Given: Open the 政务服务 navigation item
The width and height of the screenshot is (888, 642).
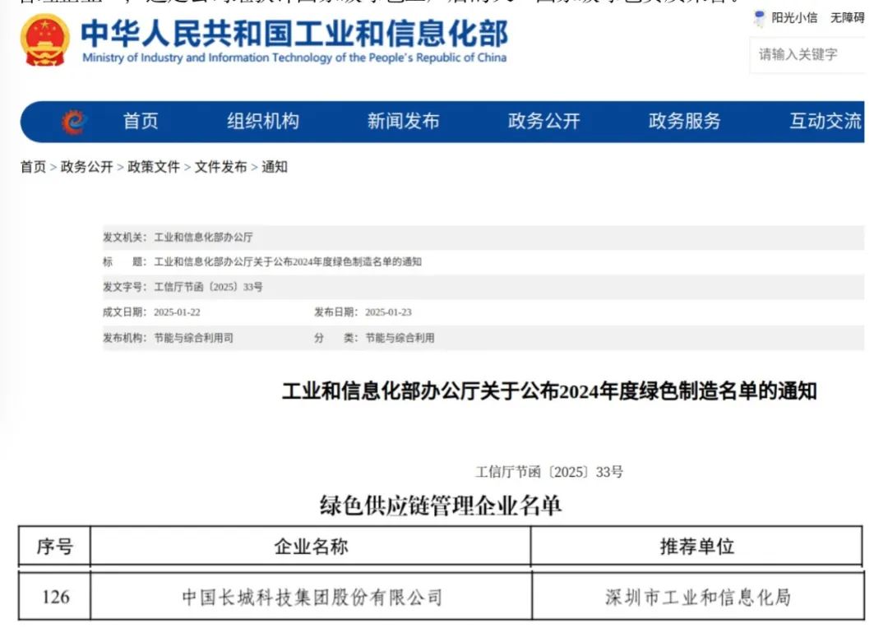Looking at the screenshot, I should [685, 121].
